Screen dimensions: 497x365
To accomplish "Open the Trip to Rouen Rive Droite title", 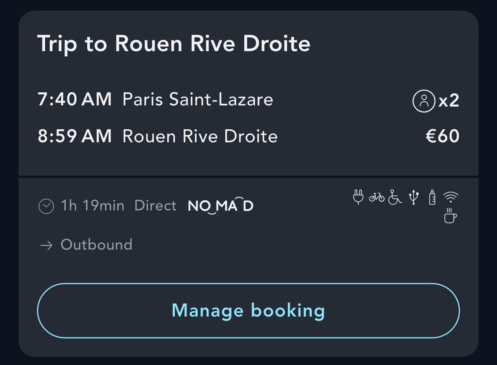I will [174, 43].
